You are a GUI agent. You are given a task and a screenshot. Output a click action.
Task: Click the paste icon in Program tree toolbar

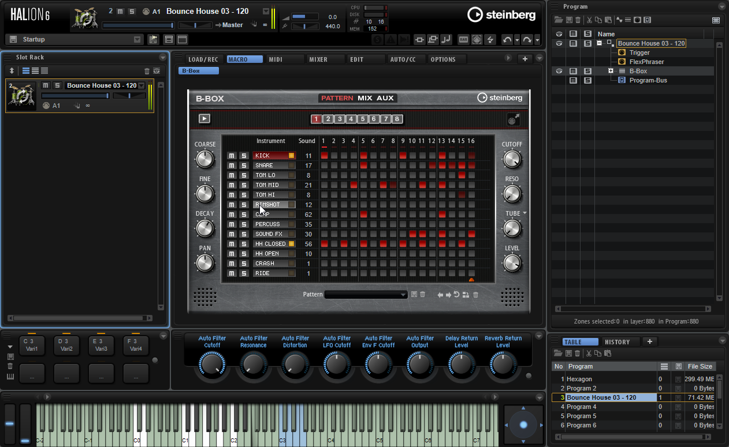[608, 20]
